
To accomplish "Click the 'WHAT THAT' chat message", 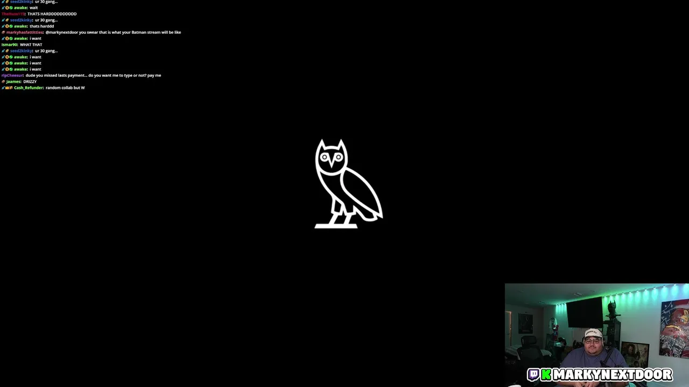I will [x=31, y=45].
